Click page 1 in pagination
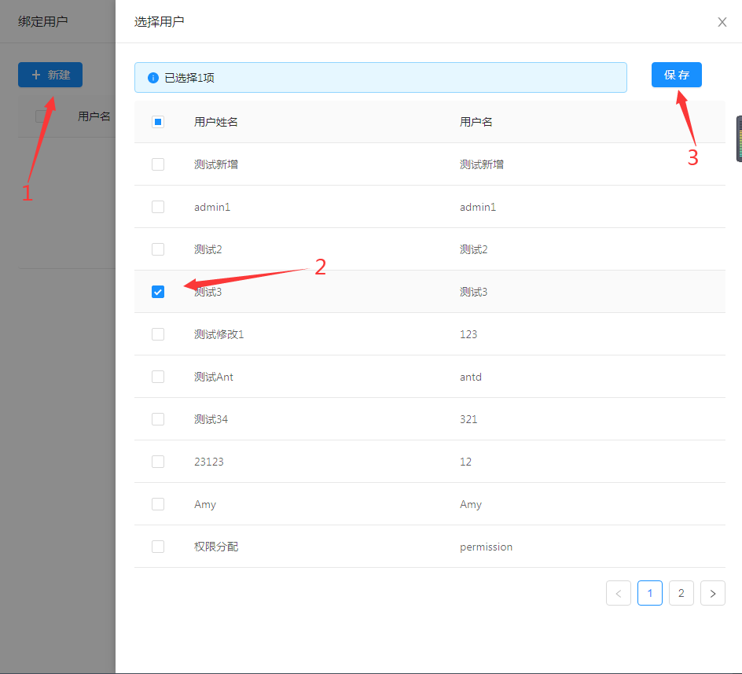The height and width of the screenshot is (674, 742). coord(649,594)
